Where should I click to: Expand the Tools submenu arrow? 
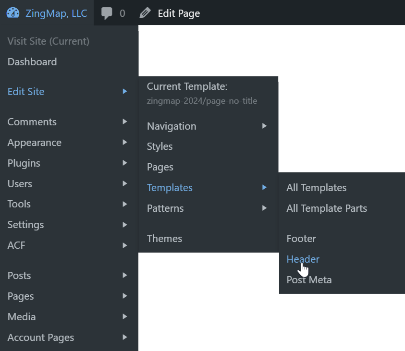125,204
